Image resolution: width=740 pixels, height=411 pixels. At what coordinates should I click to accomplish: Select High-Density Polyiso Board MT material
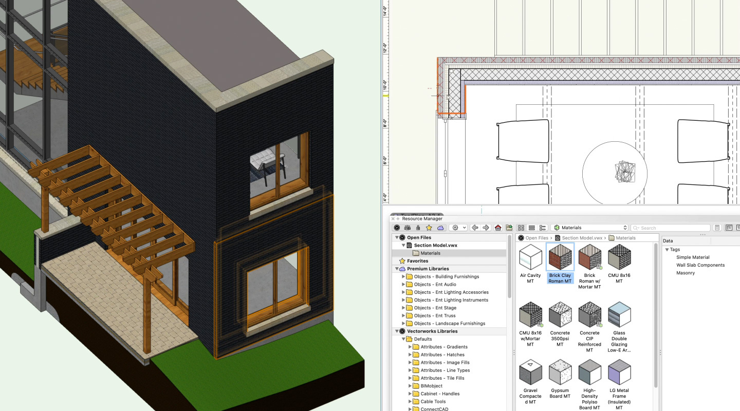coord(589,385)
